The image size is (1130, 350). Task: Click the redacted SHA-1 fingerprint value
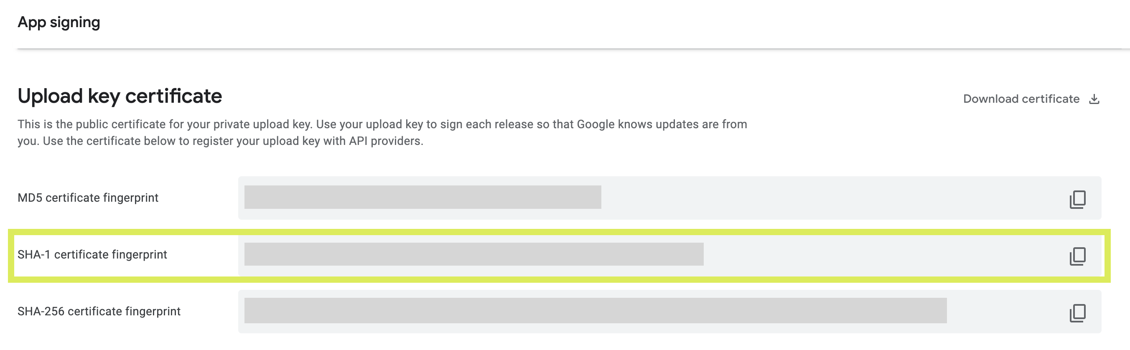[474, 254]
